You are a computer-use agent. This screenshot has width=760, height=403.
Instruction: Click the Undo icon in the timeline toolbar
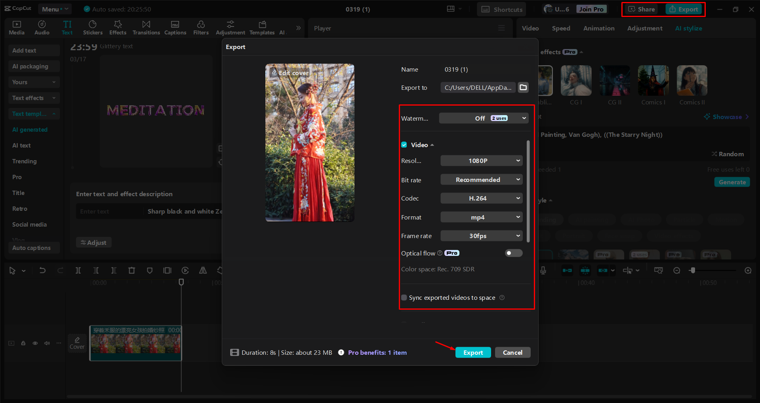[x=42, y=270]
